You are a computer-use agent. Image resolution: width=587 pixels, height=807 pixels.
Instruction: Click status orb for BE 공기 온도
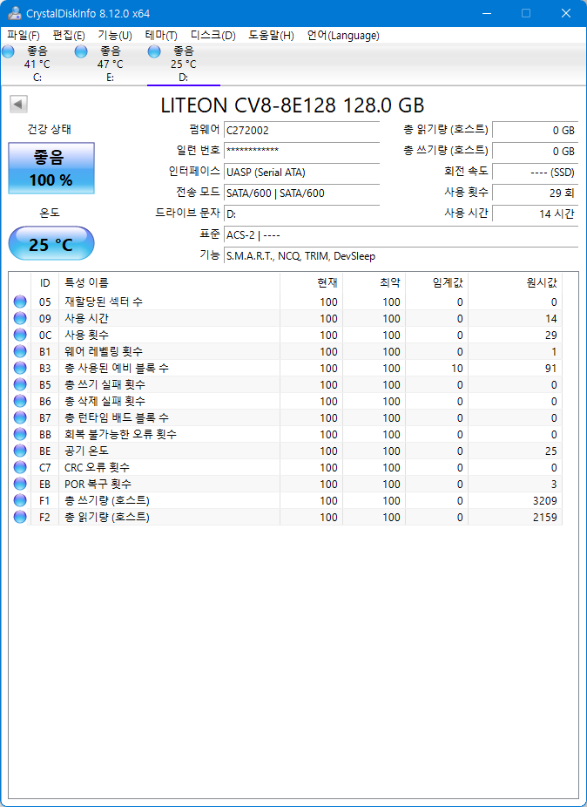20,451
